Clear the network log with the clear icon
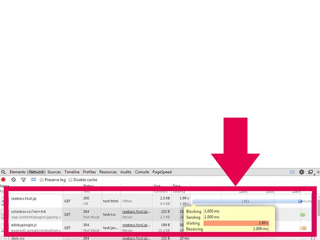320x240 pixels. pyautogui.click(x=14, y=180)
